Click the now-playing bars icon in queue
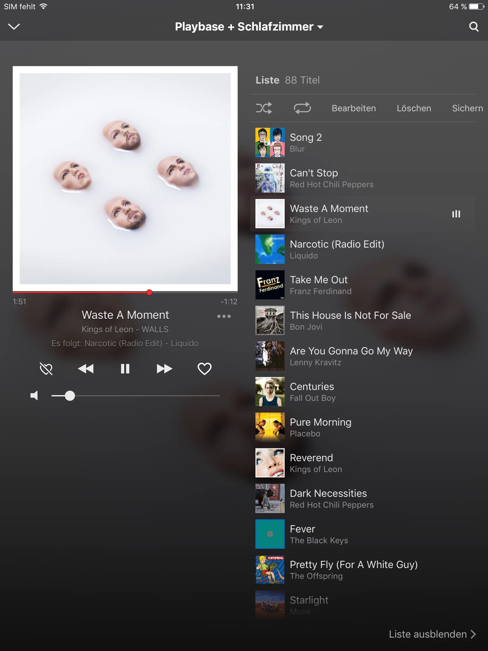Image resolution: width=488 pixels, height=651 pixels. [x=456, y=214]
